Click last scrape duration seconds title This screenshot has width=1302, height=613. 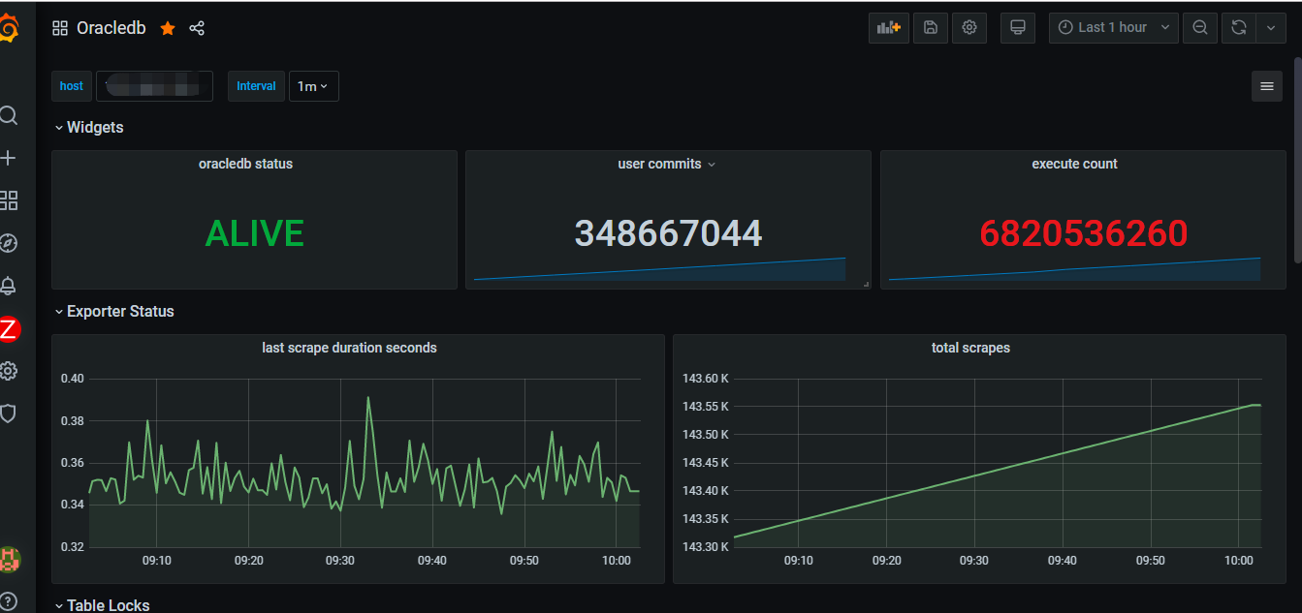click(x=349, y=348)
